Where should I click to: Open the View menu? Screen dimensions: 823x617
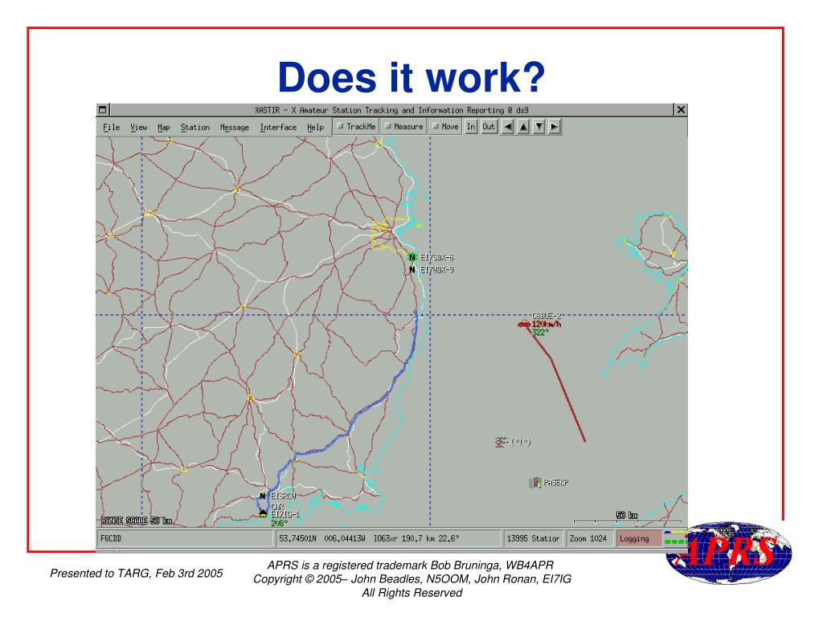[138, 127]
